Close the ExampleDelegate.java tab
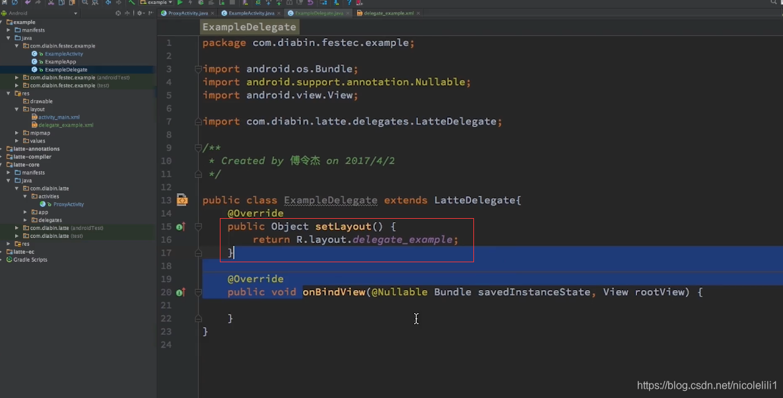 click(x=347, y=13)
